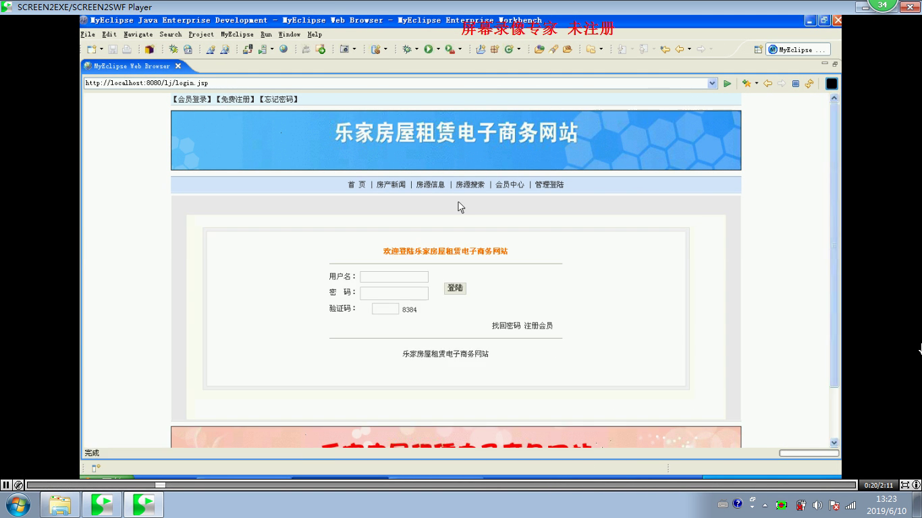Screen dimensions: 922x518
Task: Click the 会员登录 link
Action: tap(192, 99)
